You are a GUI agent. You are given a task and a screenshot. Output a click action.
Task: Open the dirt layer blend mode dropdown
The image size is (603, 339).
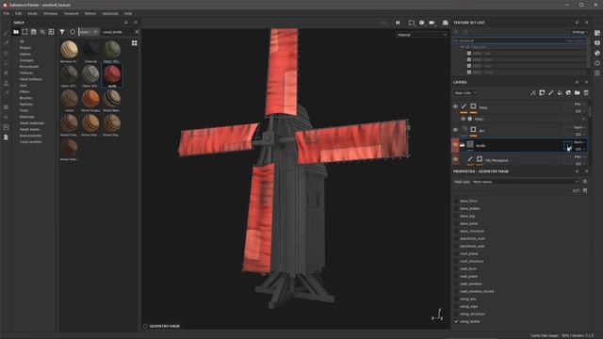pyautogui.click(x=579, y=127)
